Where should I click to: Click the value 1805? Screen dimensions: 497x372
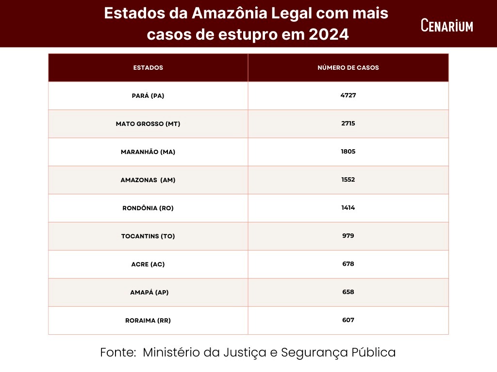(x=348, y=152)
